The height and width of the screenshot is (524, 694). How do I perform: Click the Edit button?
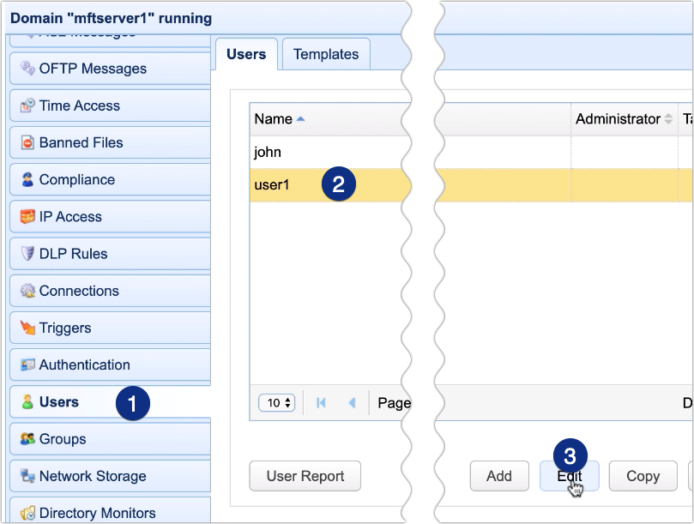569,475
